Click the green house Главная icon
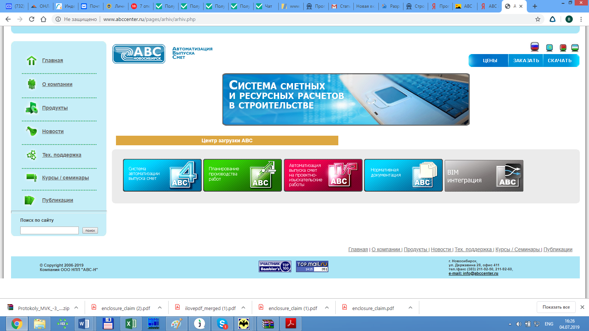This screenshot has height=331, width=589. coord(32,60)
